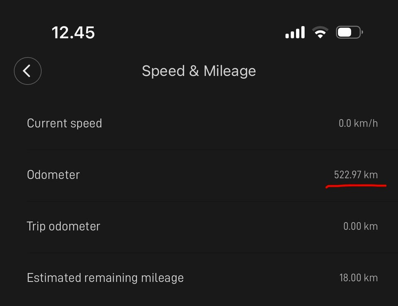Select the Current speed label
The image size is (398, 306).
click(64, 123)
